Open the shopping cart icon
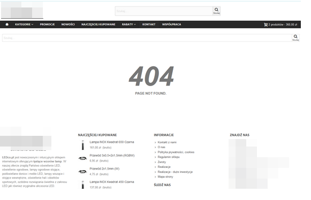 click(x=266, y=25)
